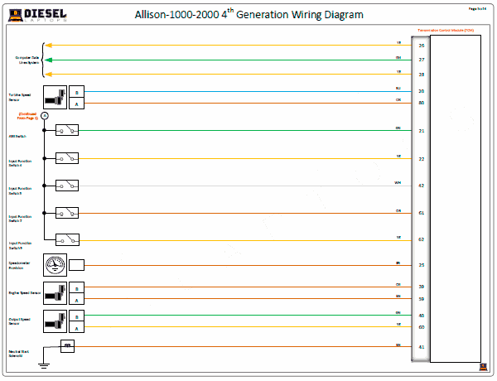Click TCM pin number 21
The width and height of the screenshot is (497, 381).
pos(422,131)
